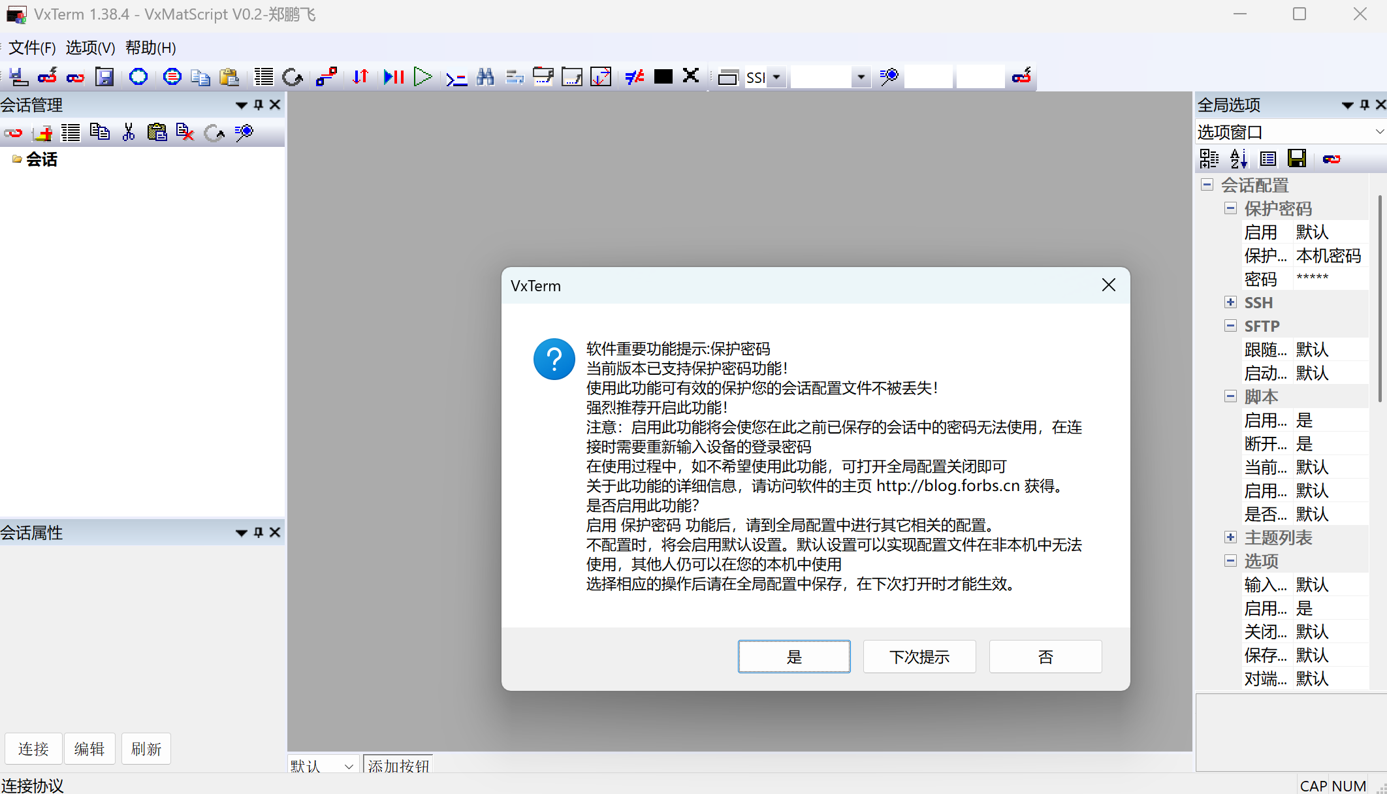Collapse the SFTP tree section
Viewport: 1387px width, 794px height.
coord(1230,326)
